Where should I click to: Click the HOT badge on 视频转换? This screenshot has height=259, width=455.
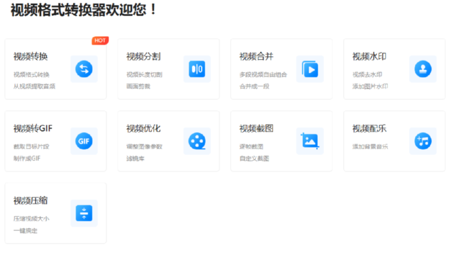[x=100, y=41]
